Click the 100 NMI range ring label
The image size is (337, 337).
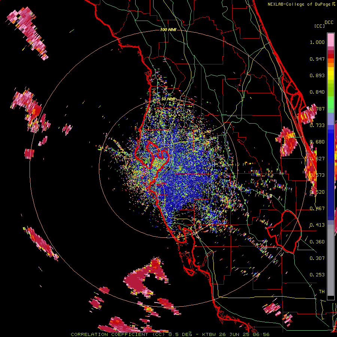pyautogui.click(x=168, y=30)
